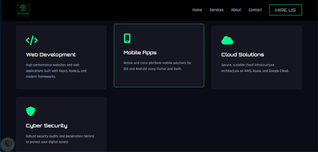The image size is (318, 152).
Task: Select Contact in the navigation bar
Action: [255, 10]
